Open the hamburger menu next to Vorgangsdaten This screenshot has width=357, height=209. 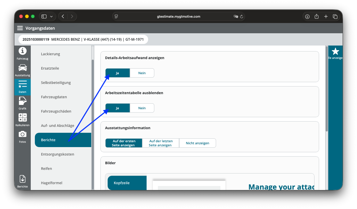[20, 28]
